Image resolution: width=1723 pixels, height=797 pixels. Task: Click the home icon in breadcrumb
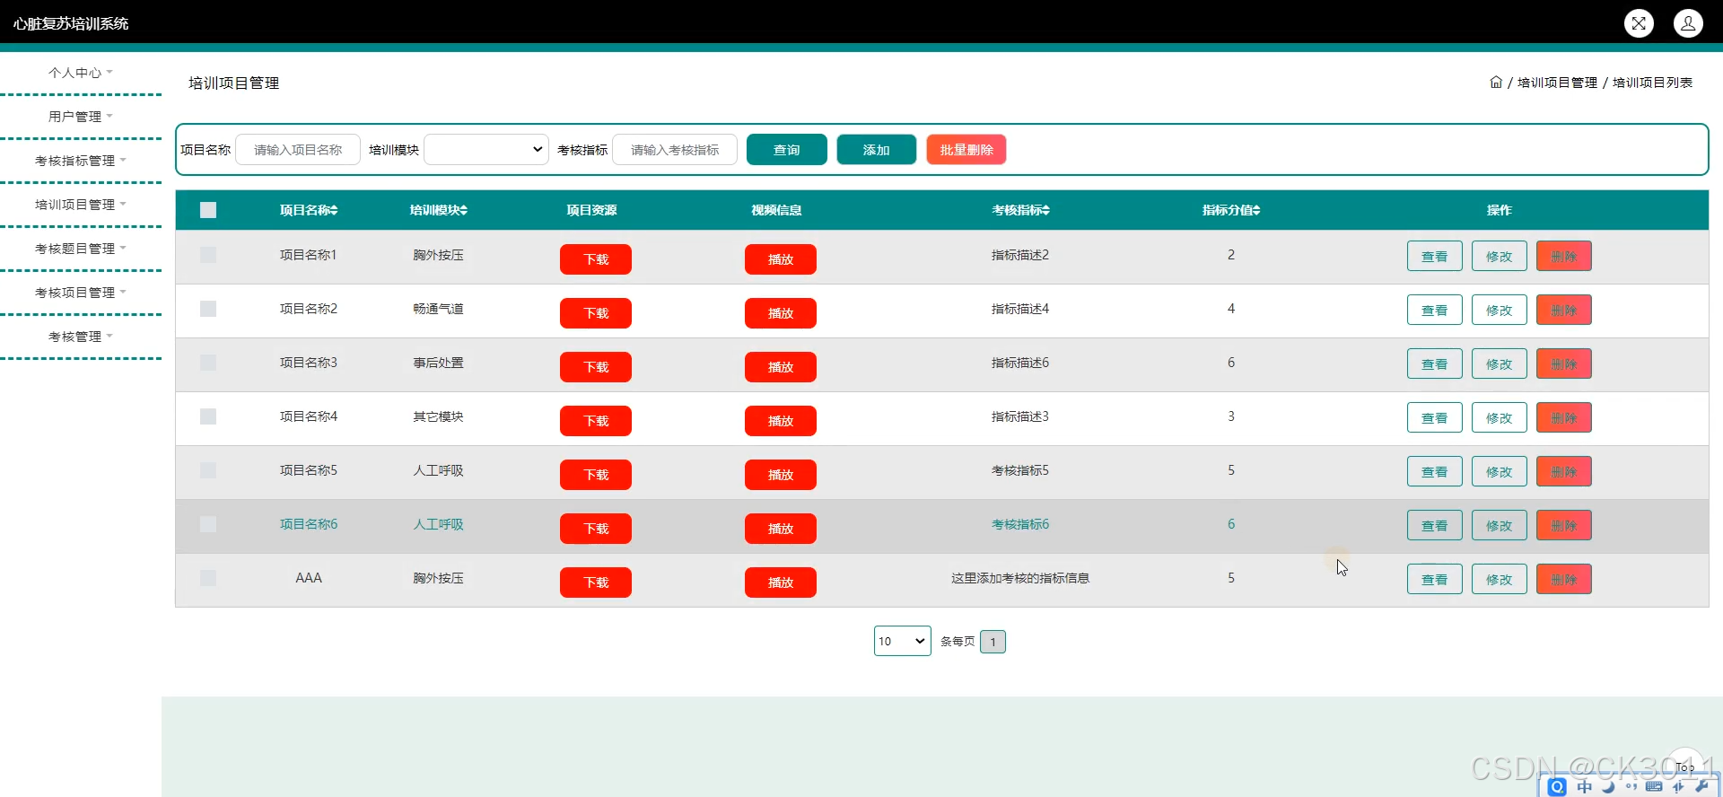click(1496, 83)
